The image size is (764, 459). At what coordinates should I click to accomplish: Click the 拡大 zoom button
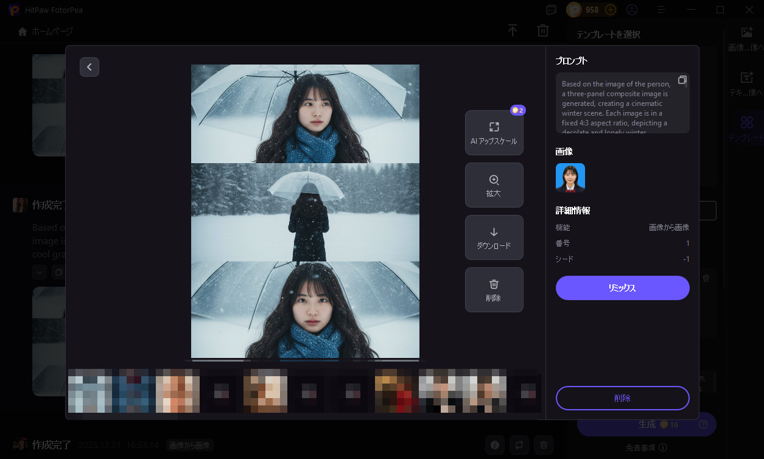(x=494, y=185)
